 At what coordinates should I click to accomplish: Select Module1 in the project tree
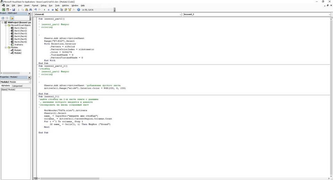coord(17,50)
